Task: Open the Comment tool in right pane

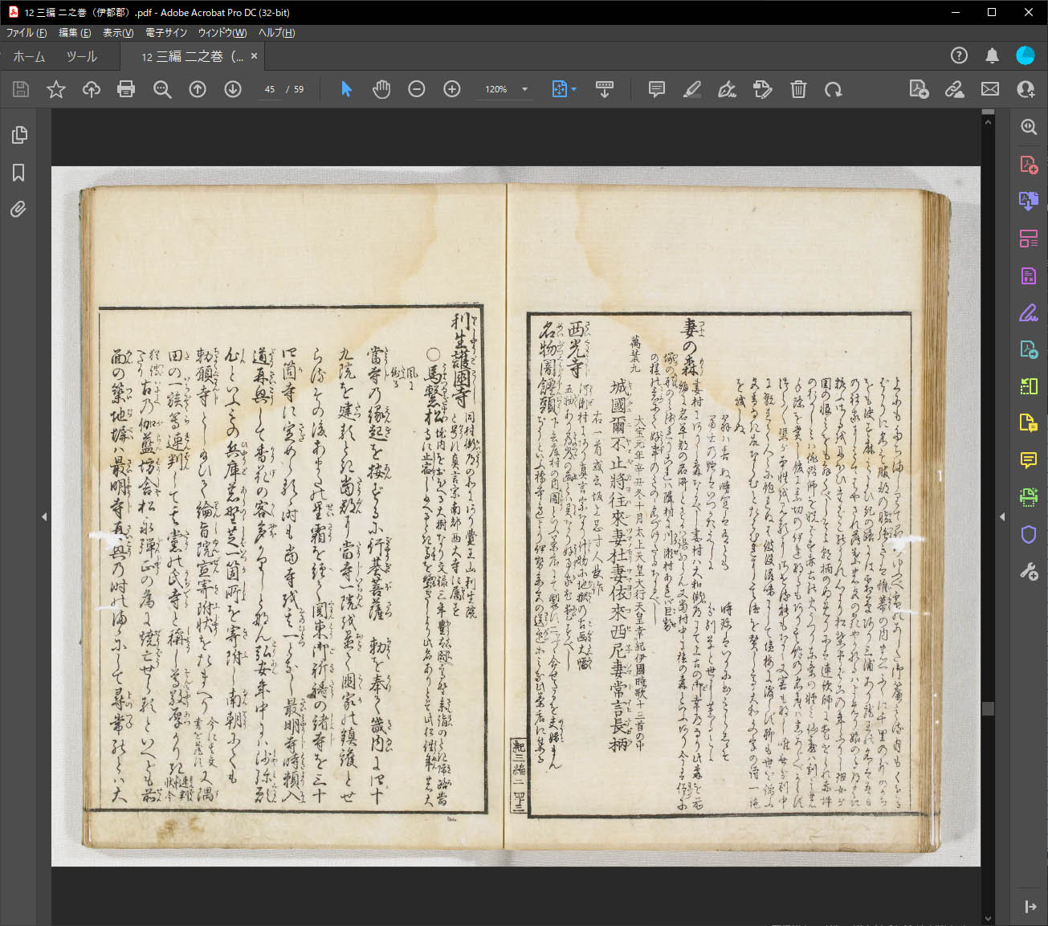Action: 1029,460
